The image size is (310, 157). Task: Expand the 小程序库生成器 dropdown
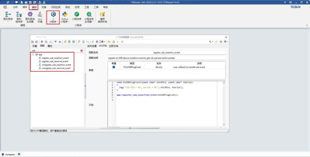click(92, 22)
